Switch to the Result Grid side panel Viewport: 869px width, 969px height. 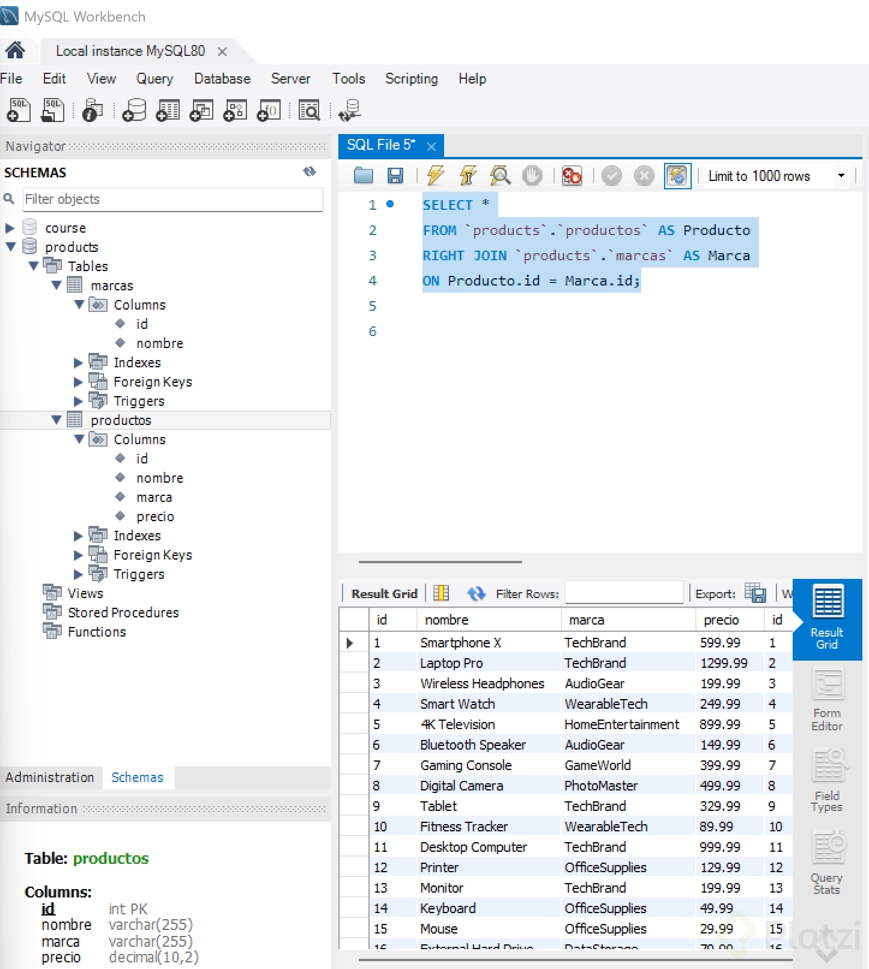pos(827,619)
